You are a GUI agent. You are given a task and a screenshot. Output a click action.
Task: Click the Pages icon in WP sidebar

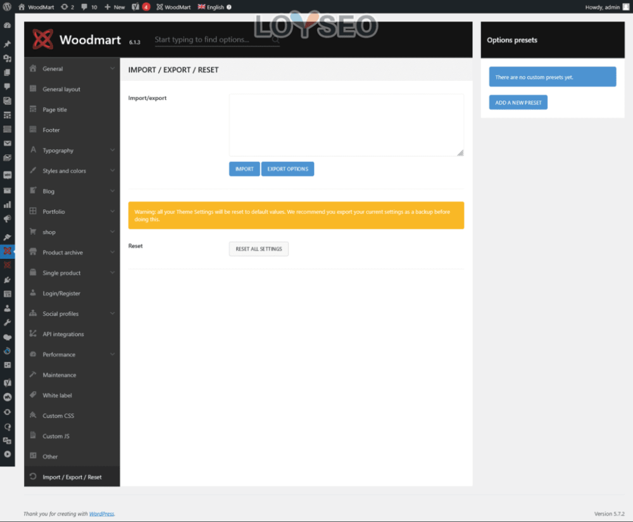tap(7, 73)
